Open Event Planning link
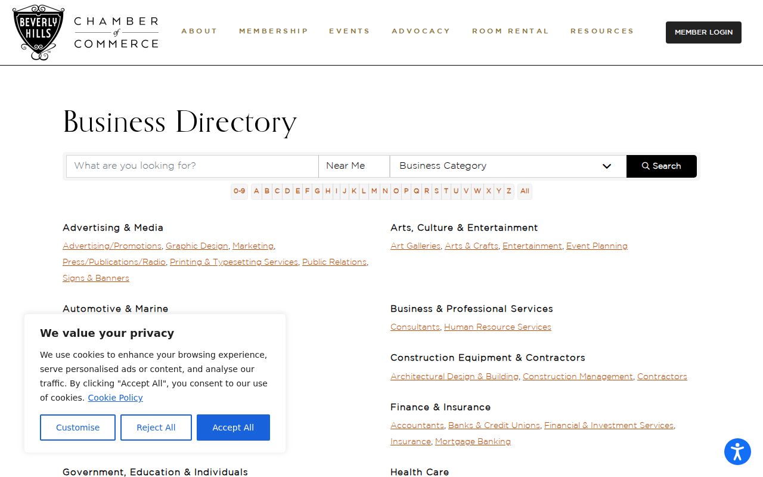This screenshot has width=763, height=477. [597, 246]
